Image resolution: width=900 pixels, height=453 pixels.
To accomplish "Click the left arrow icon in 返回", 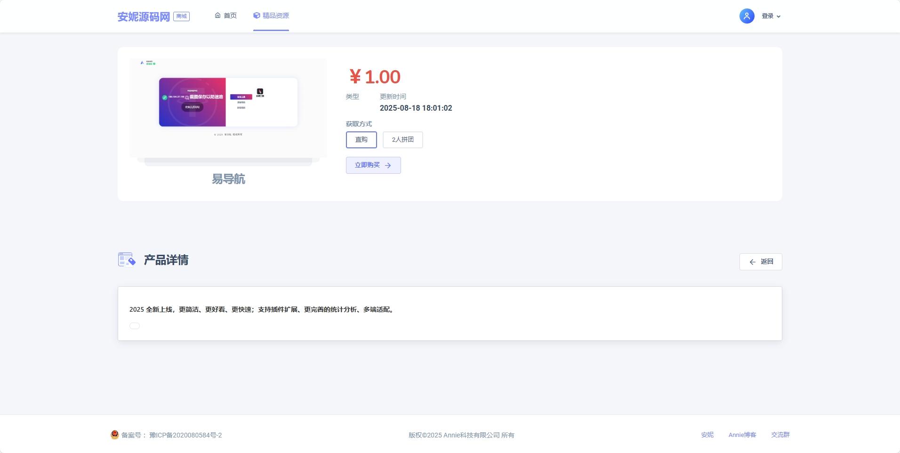I will point(752,262).
